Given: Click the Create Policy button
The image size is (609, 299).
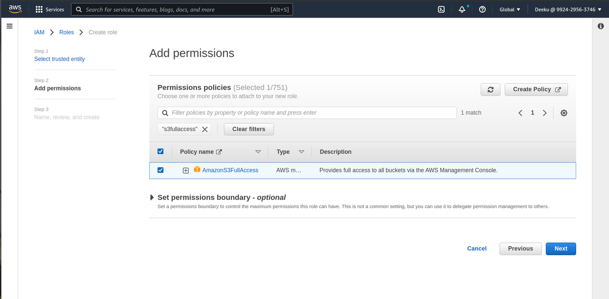Looking at the screenshot, I should (536, 90).
